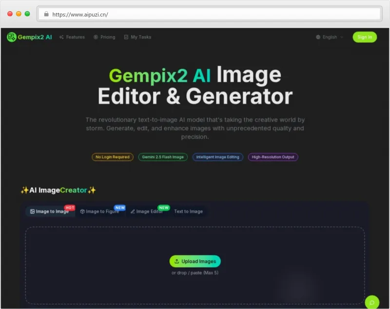Image resolution: width=390 pixels, height=309 pixels.
Task: Click the globe icon near English
Action: click(x=318, y=37)
